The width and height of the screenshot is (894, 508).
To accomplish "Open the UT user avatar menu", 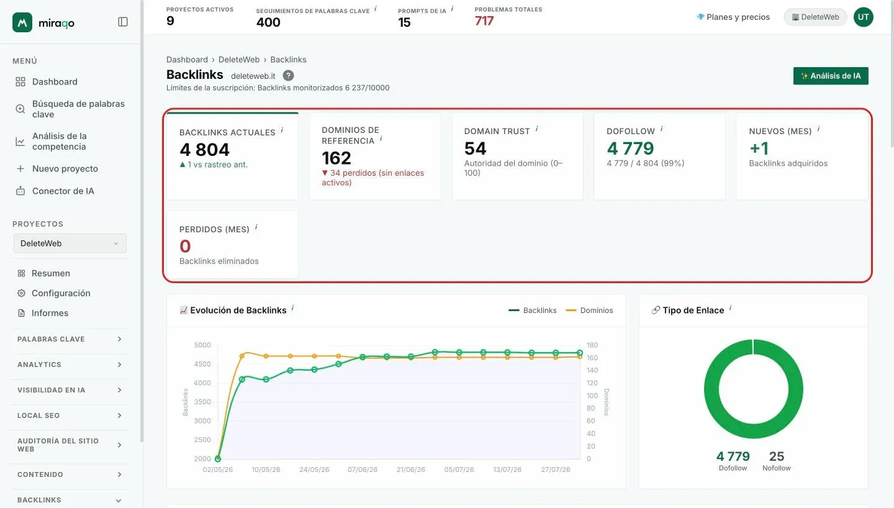I will click(x=863, y=17).
